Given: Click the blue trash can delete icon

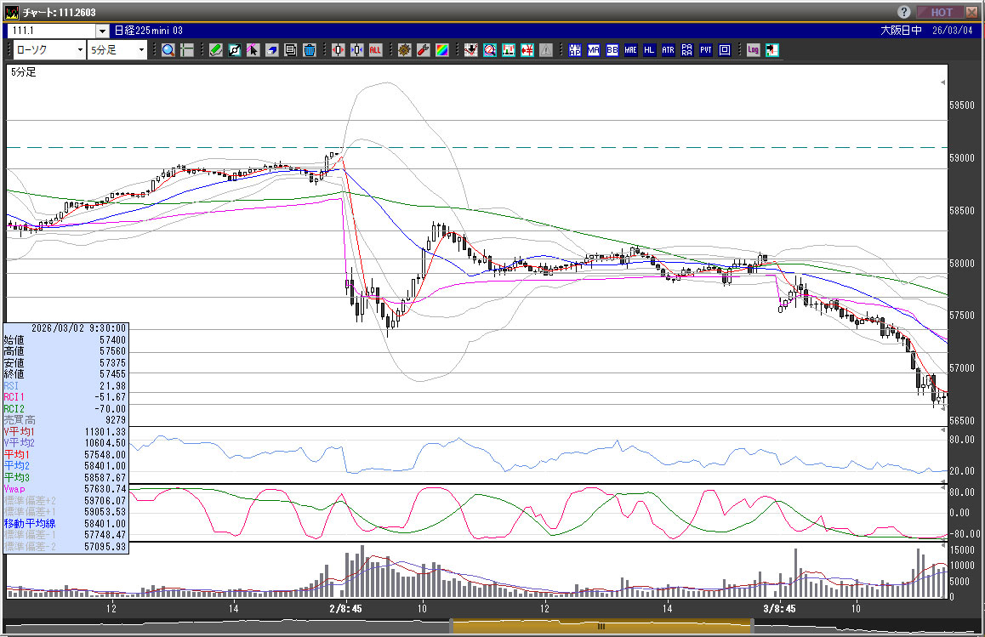Looking at the screenshot, I should pos(310,50).
